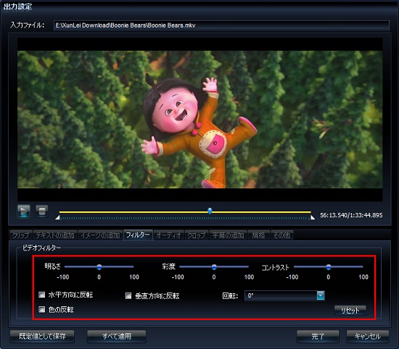This screenshot has width=399, height=349.
Task: Click the キャンセル button
Action: click(x=368, y=336)
